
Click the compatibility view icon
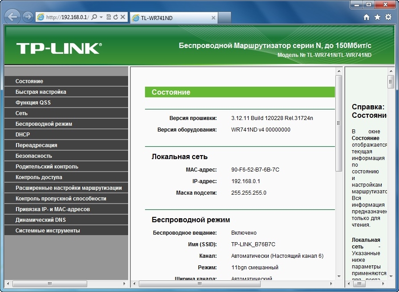tap(109, 17)
